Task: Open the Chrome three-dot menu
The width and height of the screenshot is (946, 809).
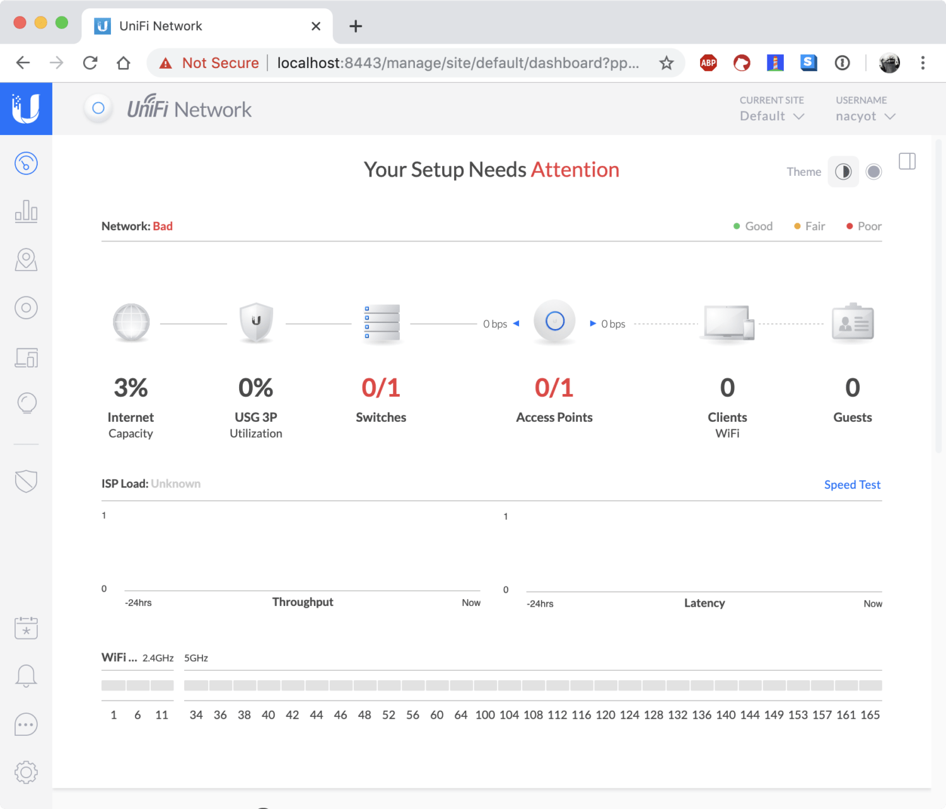Action: coord(923,63)
